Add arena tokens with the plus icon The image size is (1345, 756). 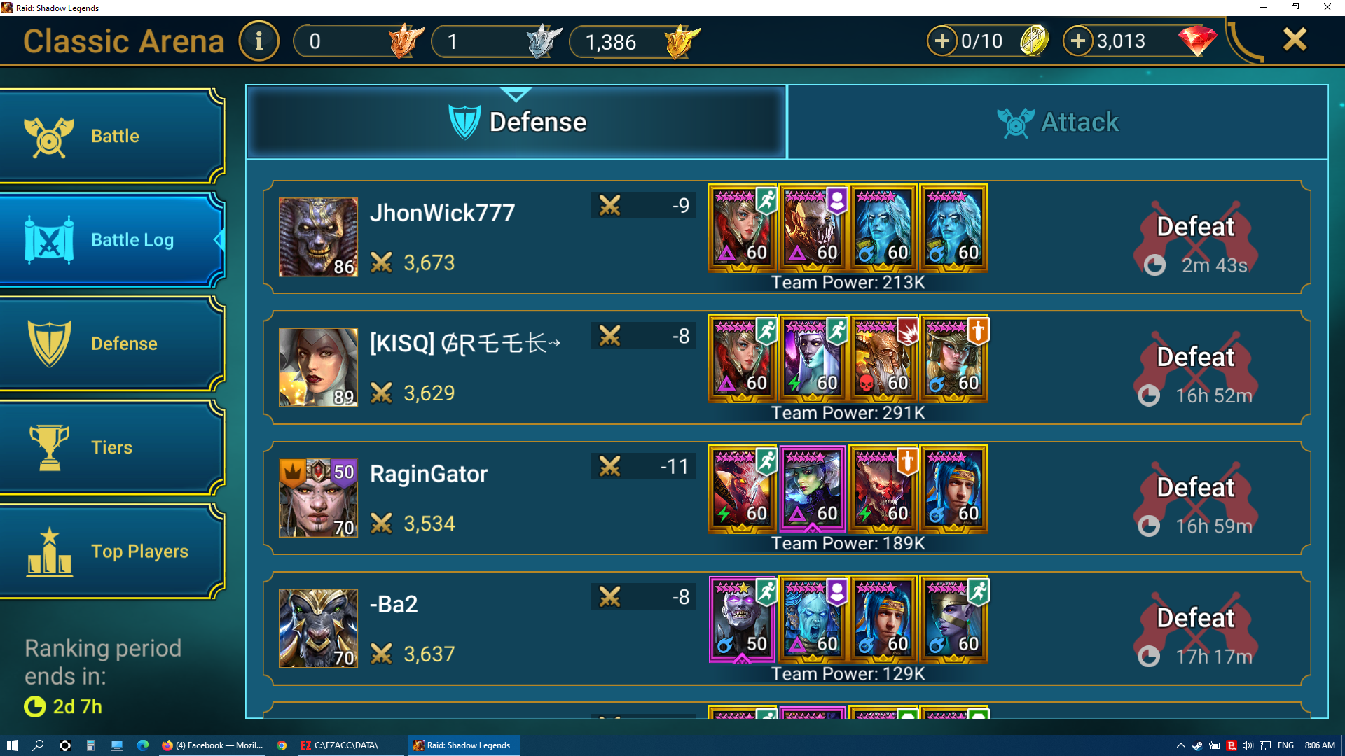(x=942, y=41)
